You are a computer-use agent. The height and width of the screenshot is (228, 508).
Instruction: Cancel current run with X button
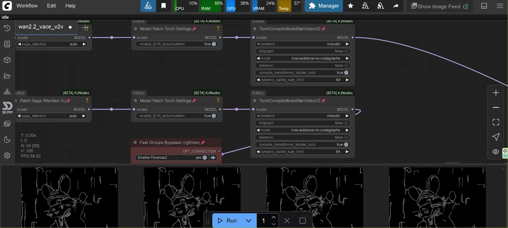coord(287,221)
